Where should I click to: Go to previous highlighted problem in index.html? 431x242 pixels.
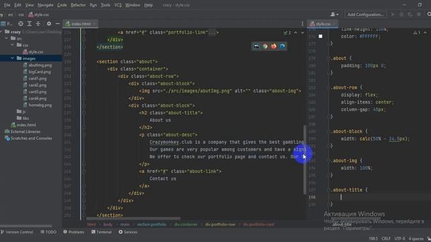(x=296, y=33)
